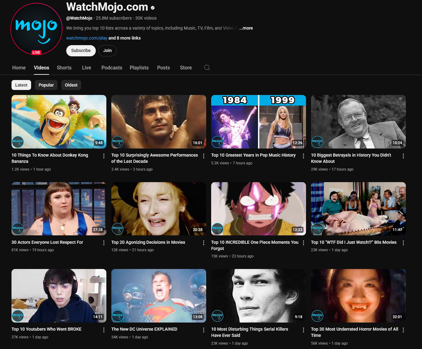Open options for 80s Movies video
Screen dimensions: 422x349
coord(403,243)
